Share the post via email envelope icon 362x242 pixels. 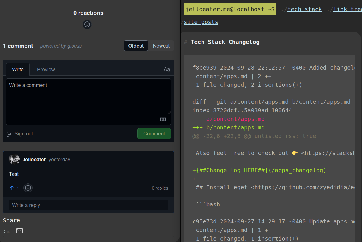click(19, 231)
